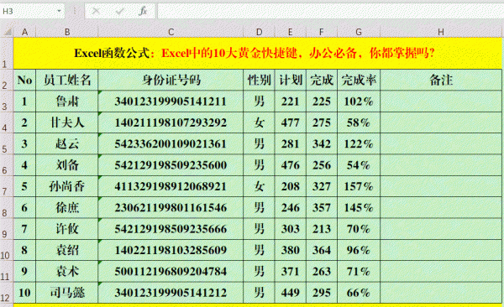Select column C header
The height and width of the screenshot is (307, 504).
171,32
